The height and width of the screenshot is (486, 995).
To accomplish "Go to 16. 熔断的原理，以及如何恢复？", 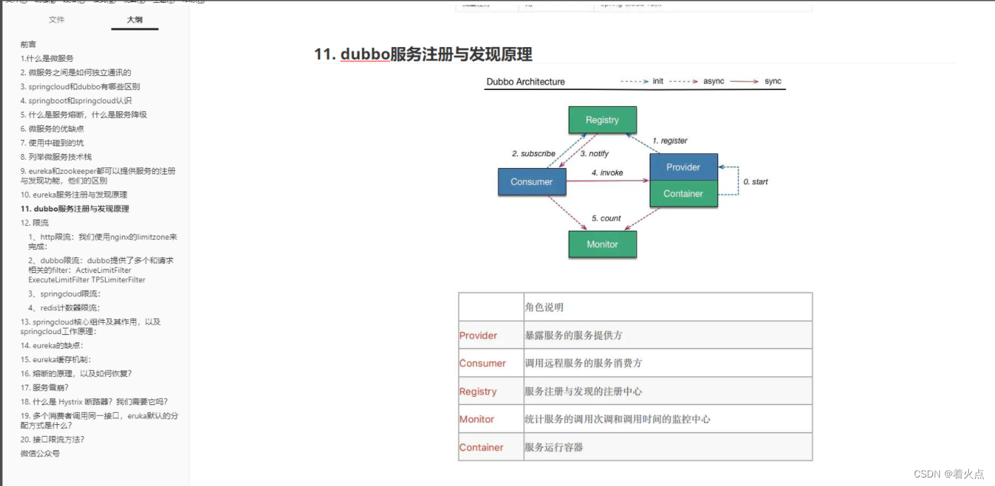I will [76, 373].
